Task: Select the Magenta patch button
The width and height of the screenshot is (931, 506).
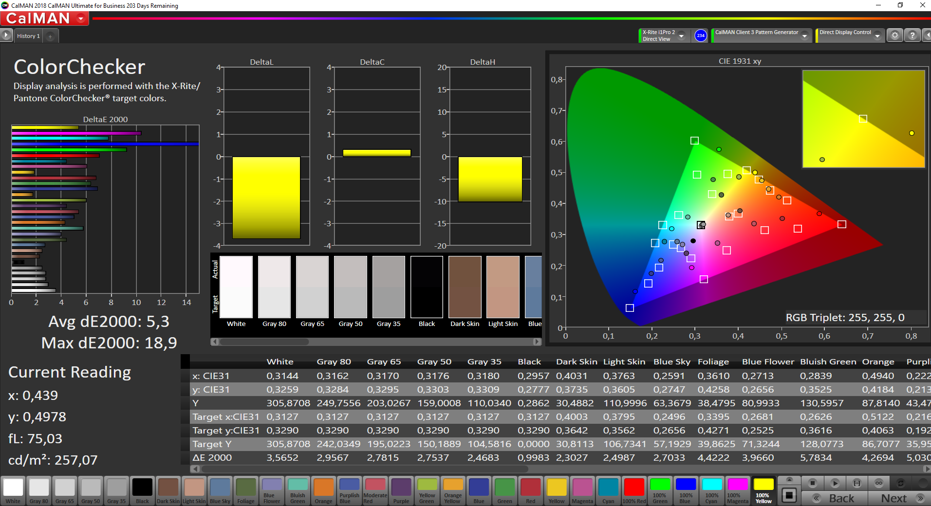Action: point(582,491)
